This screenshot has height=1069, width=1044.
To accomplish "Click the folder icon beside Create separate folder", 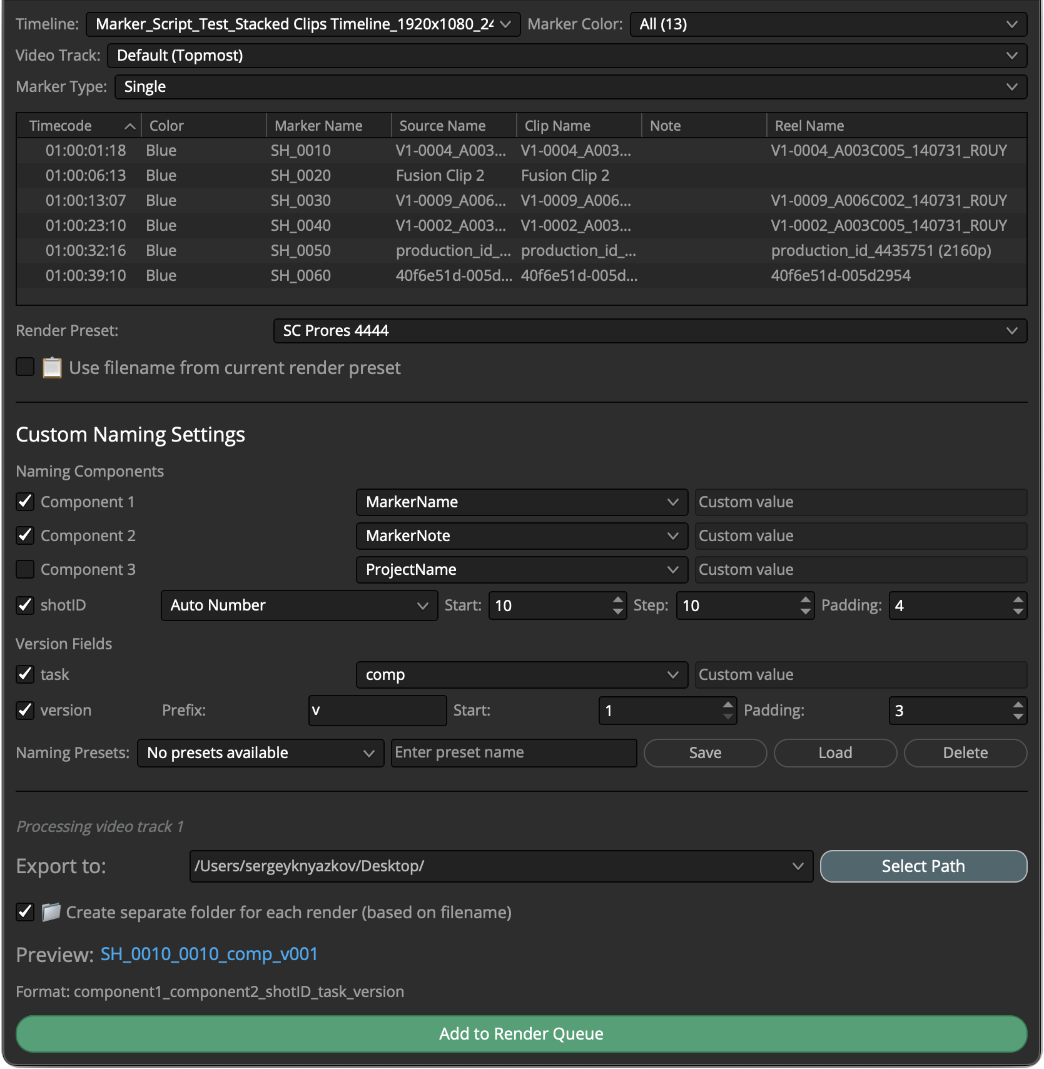I will click(51, 912).
